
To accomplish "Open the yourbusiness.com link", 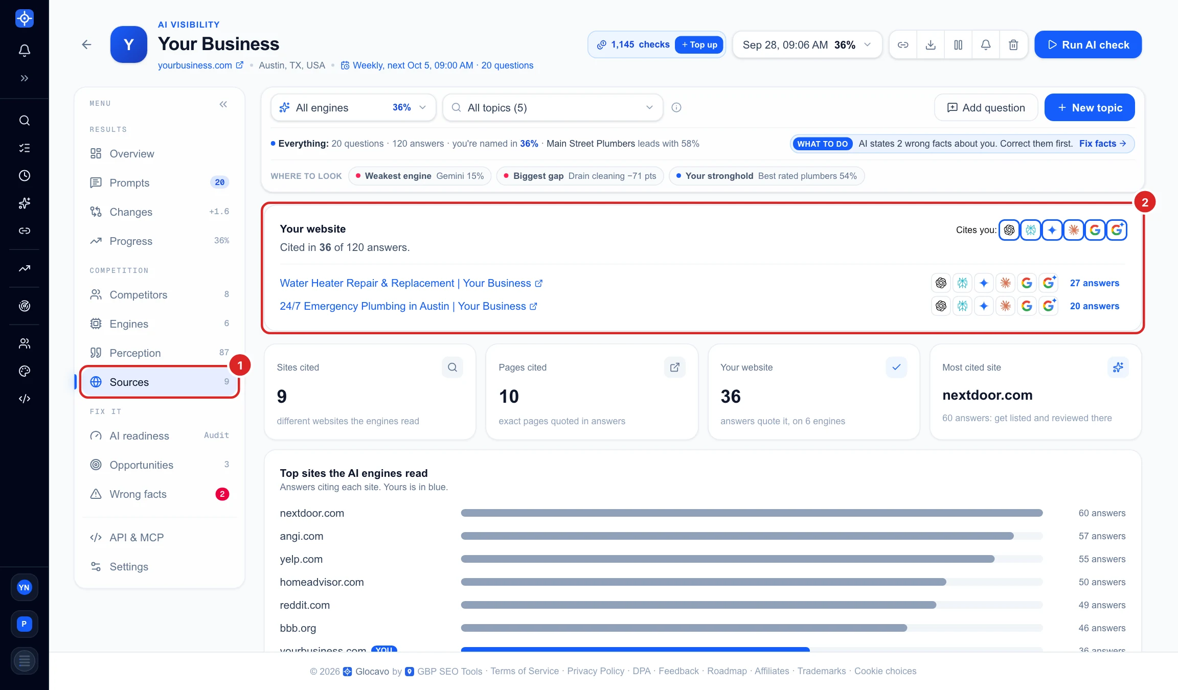I will [200, 65].
